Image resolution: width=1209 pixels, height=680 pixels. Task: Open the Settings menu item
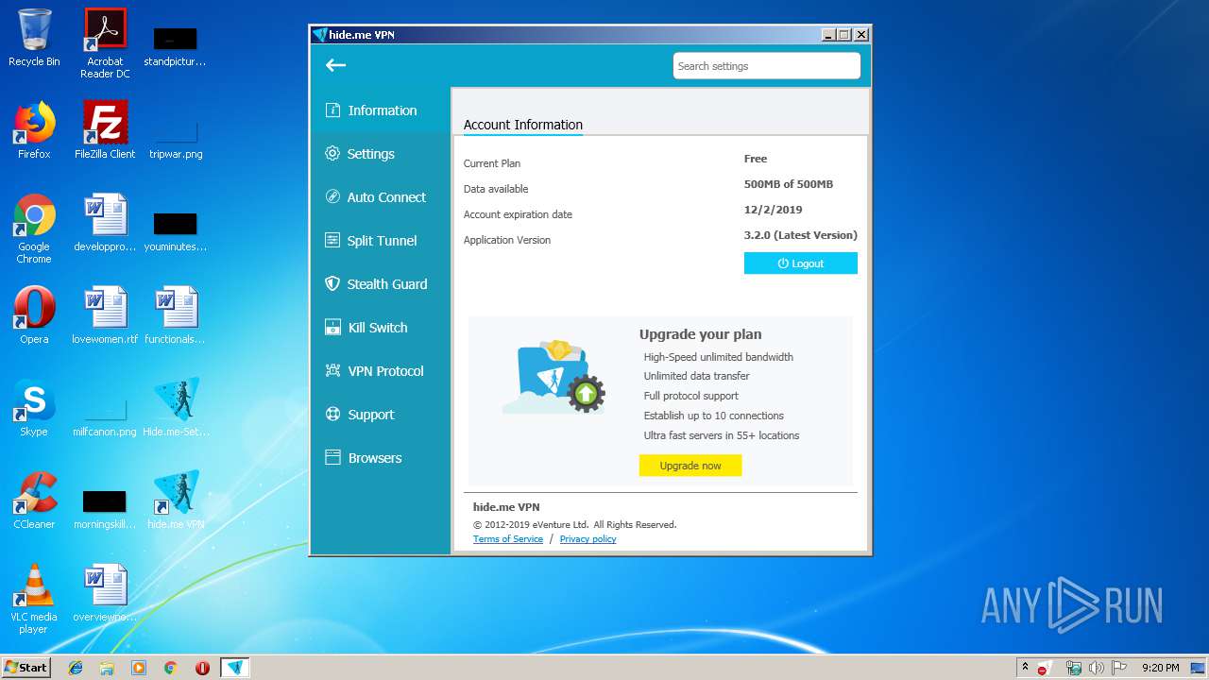coord(381,154)
